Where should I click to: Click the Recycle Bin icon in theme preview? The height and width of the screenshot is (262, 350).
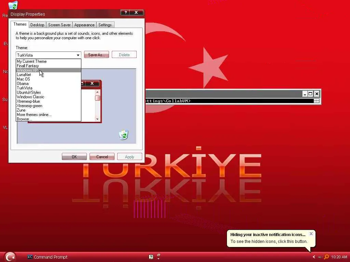pyautogui.click(x=123, y=135)
